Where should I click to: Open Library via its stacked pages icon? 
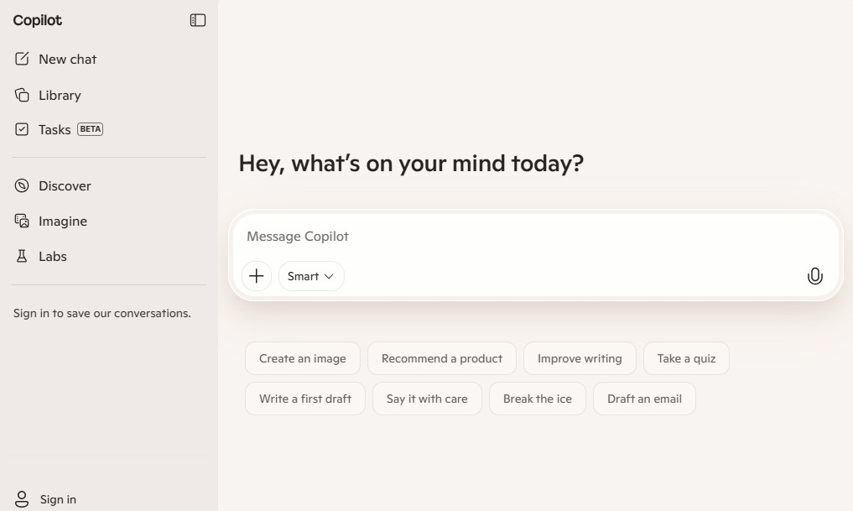23,95
